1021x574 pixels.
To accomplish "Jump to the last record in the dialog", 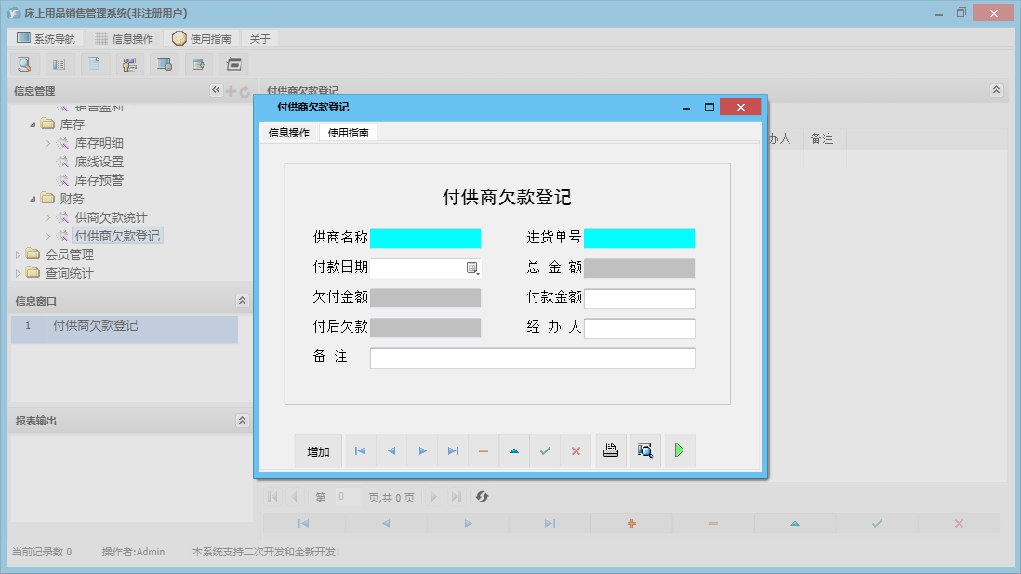I will (453, 450).
